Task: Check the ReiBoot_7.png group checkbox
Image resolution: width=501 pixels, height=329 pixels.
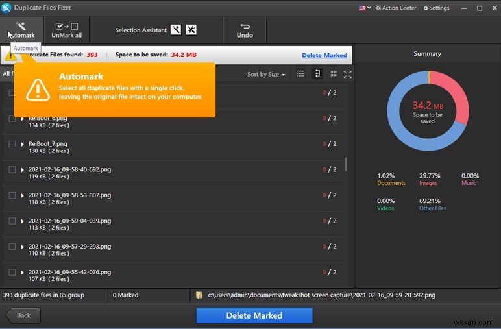Action: [12, 144]
